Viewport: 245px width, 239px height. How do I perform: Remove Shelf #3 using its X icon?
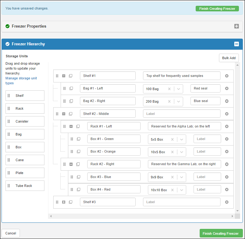pyautogui.click(x=227, y=202)
